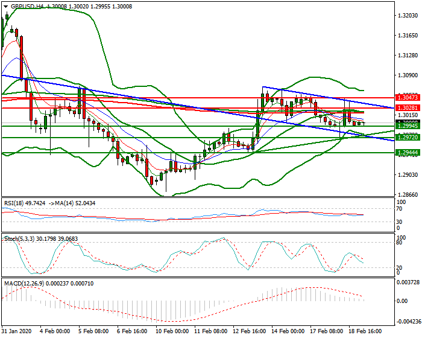Click the 4 Feb 00:00 time label
The image size is (422, 338).
click(x=55, y=331)
